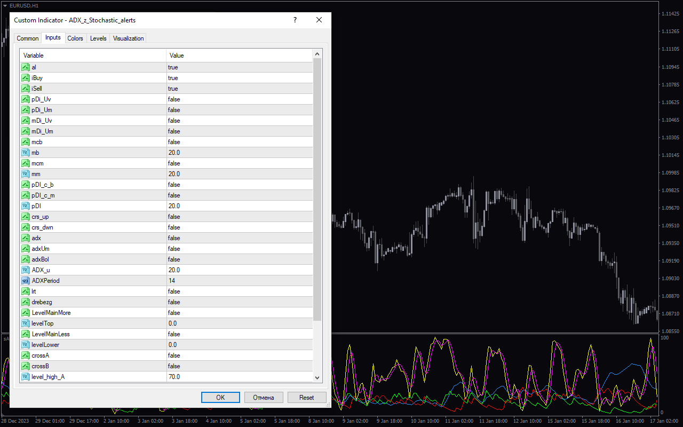The height and width of the screenshot is (427, 683).
Task: Click the double-type icon for mm
Action: [x=26, y=174]
